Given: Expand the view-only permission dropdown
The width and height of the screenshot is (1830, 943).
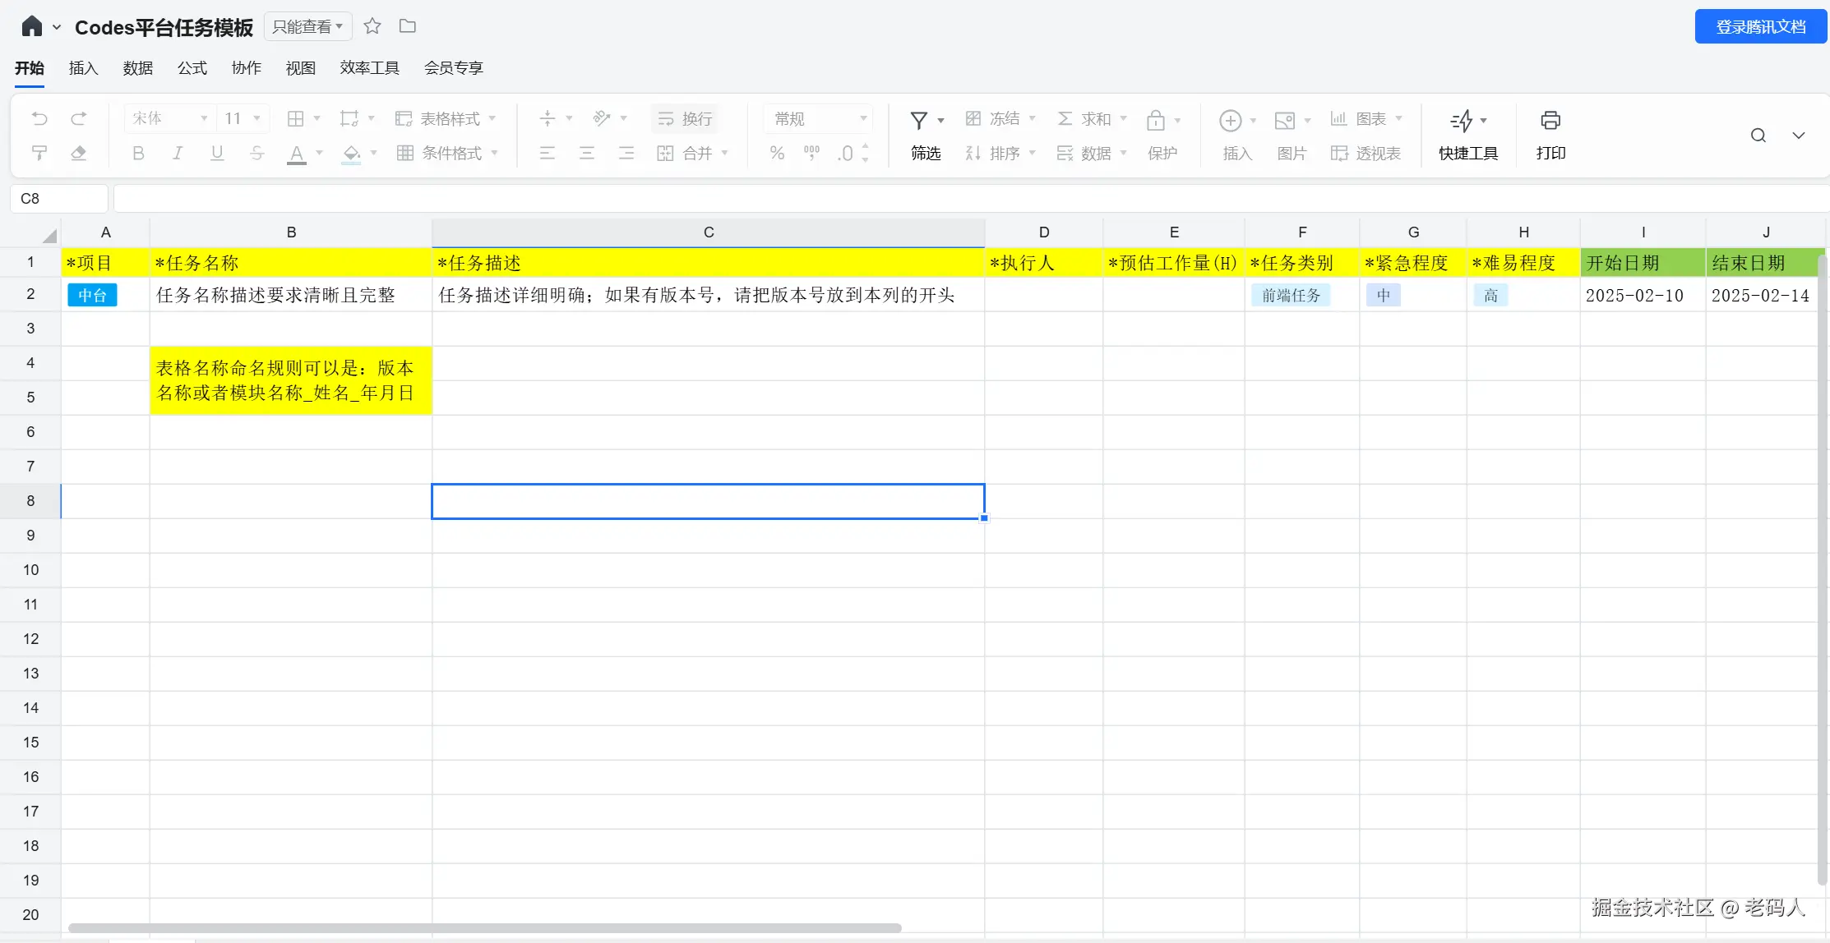Looking at the screenshot, I should coord(307,27).
